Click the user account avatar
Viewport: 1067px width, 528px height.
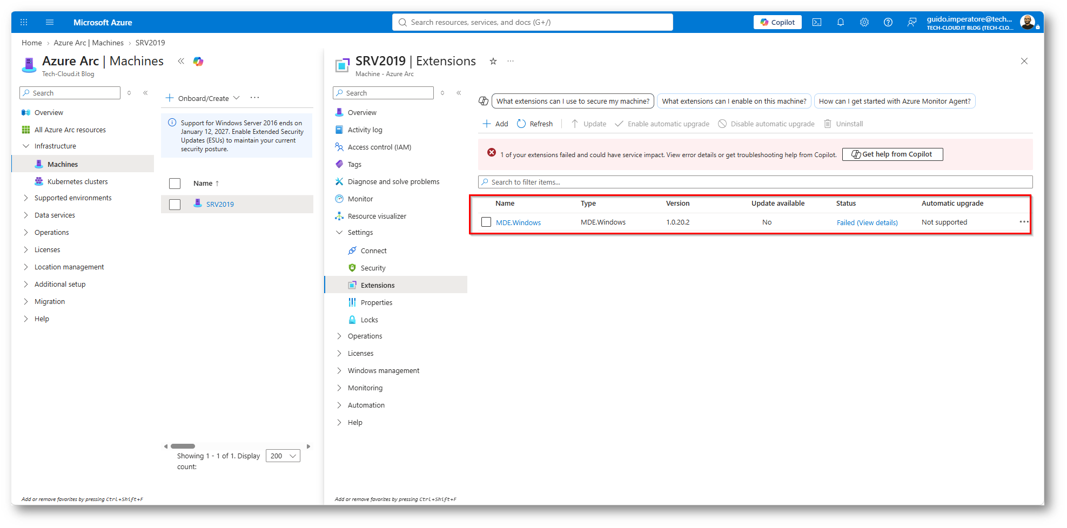1027,22
